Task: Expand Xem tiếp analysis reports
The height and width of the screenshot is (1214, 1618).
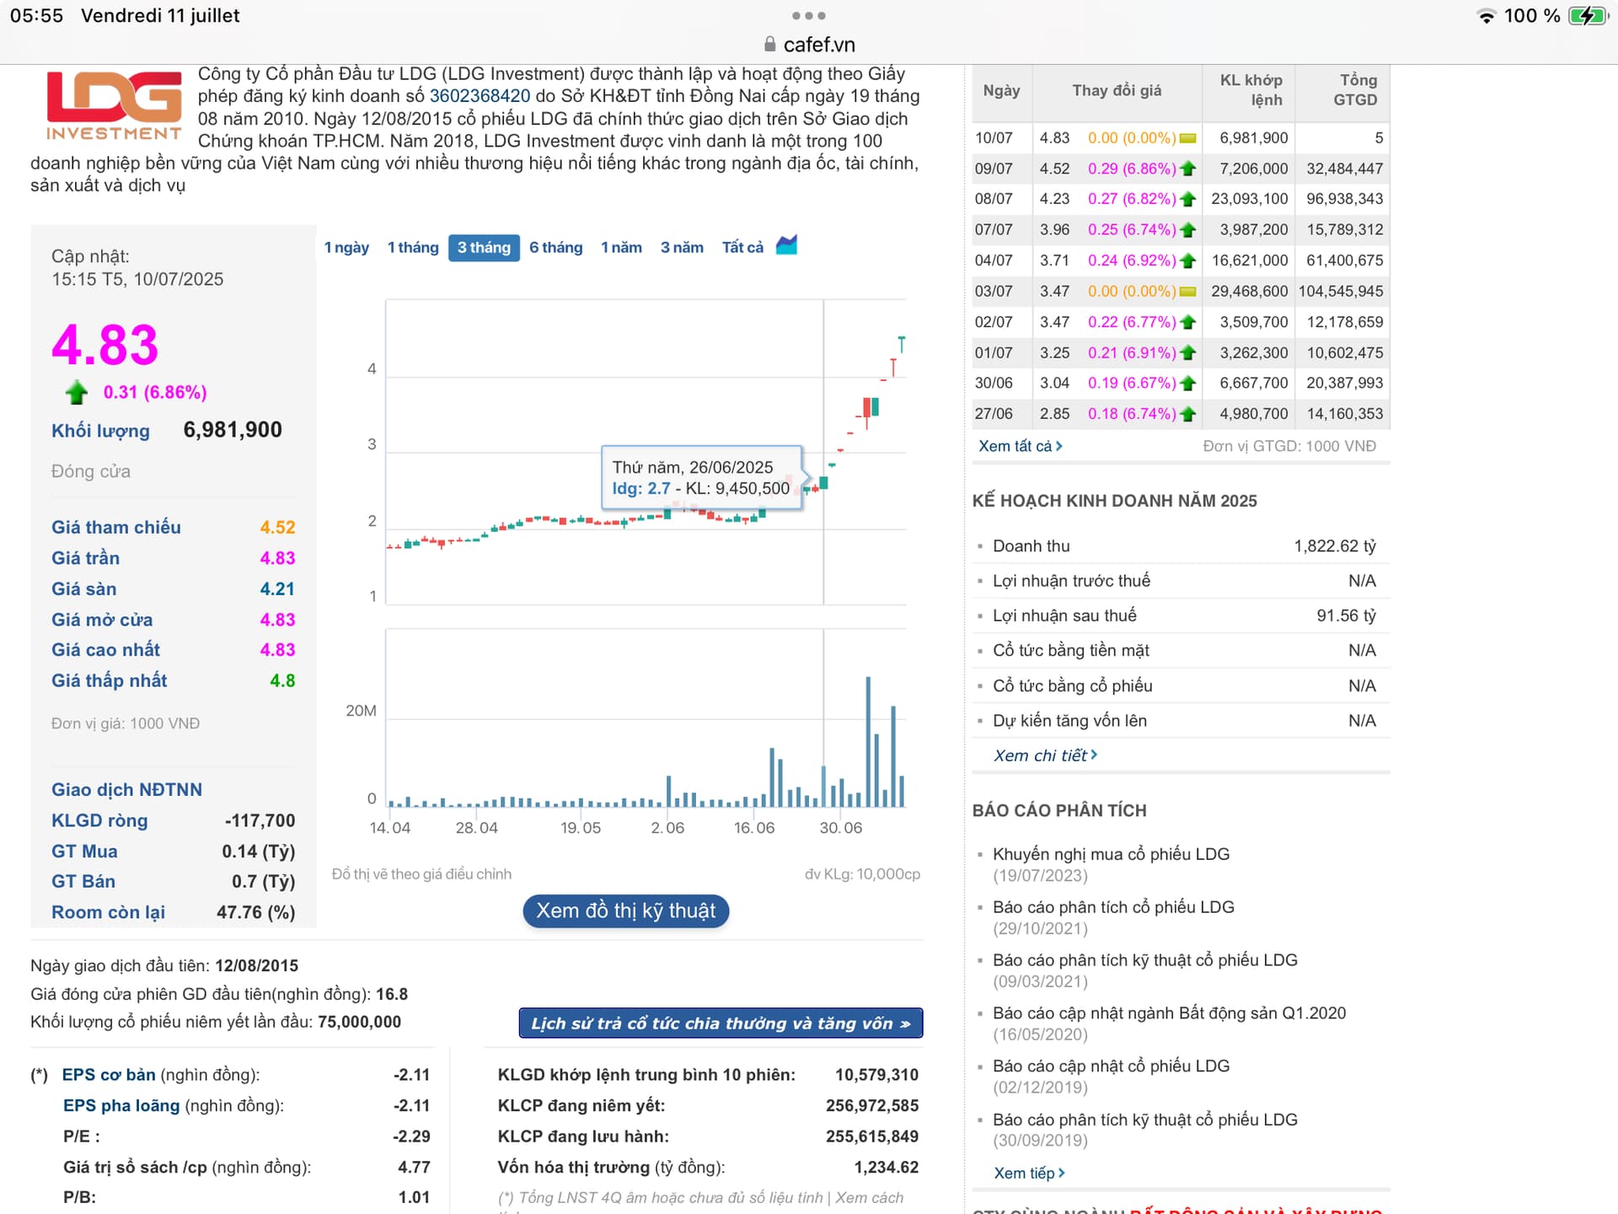Action: tap(1029, 1173)
